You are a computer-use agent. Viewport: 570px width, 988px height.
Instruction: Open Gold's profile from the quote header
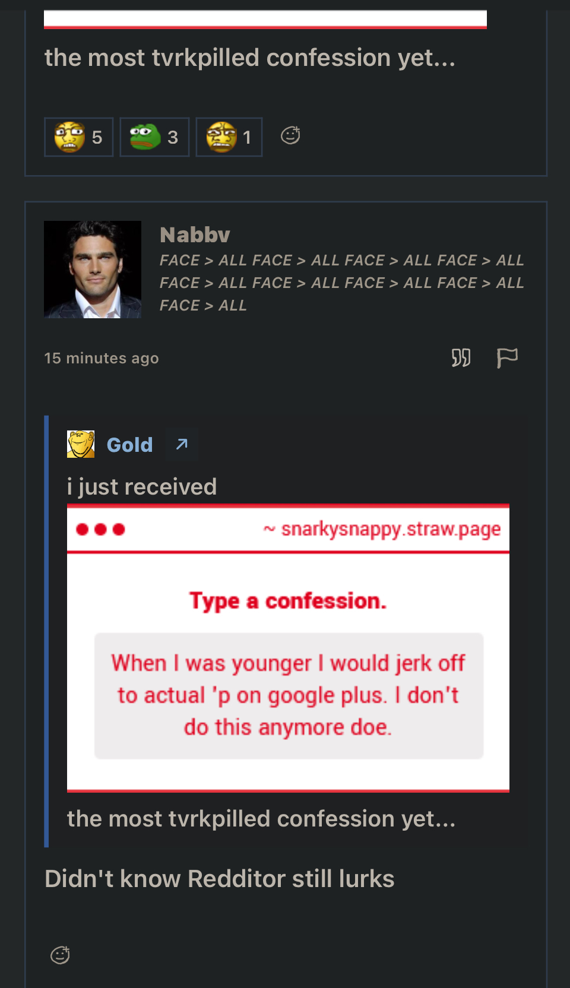tap(129, 445)
